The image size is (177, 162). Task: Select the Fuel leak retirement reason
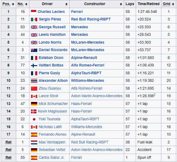click(x=145, y=142)
